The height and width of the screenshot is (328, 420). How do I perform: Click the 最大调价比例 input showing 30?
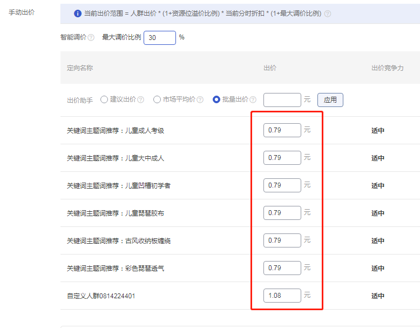(x=159, y=38)
